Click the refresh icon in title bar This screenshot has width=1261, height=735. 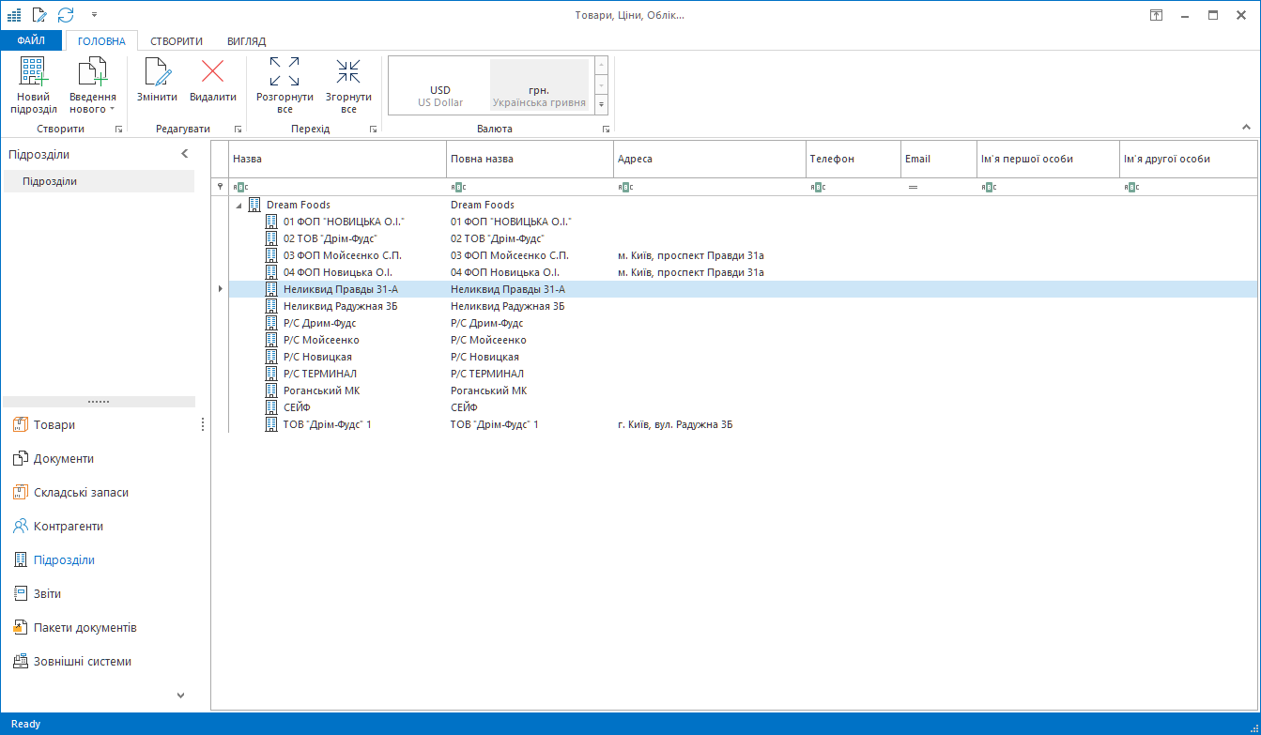click(x=66, y=14)
